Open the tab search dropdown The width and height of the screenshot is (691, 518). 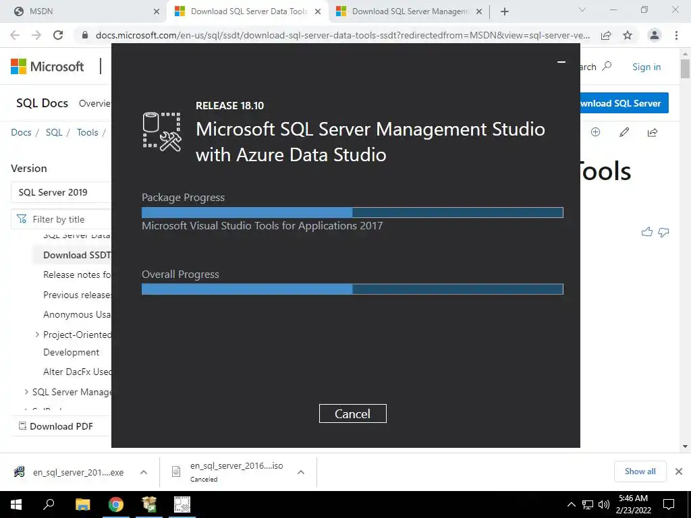582,10
